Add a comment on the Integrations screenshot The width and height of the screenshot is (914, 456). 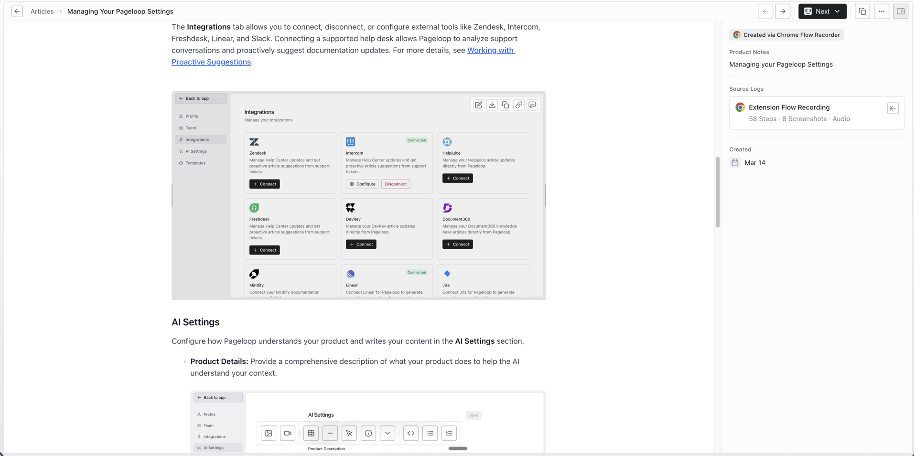[532, 105]
